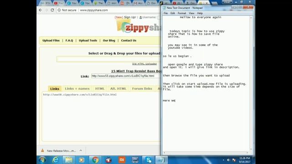Open Notepad View menu
This screenshot has height=164, width=292.
tap(192, 13)
